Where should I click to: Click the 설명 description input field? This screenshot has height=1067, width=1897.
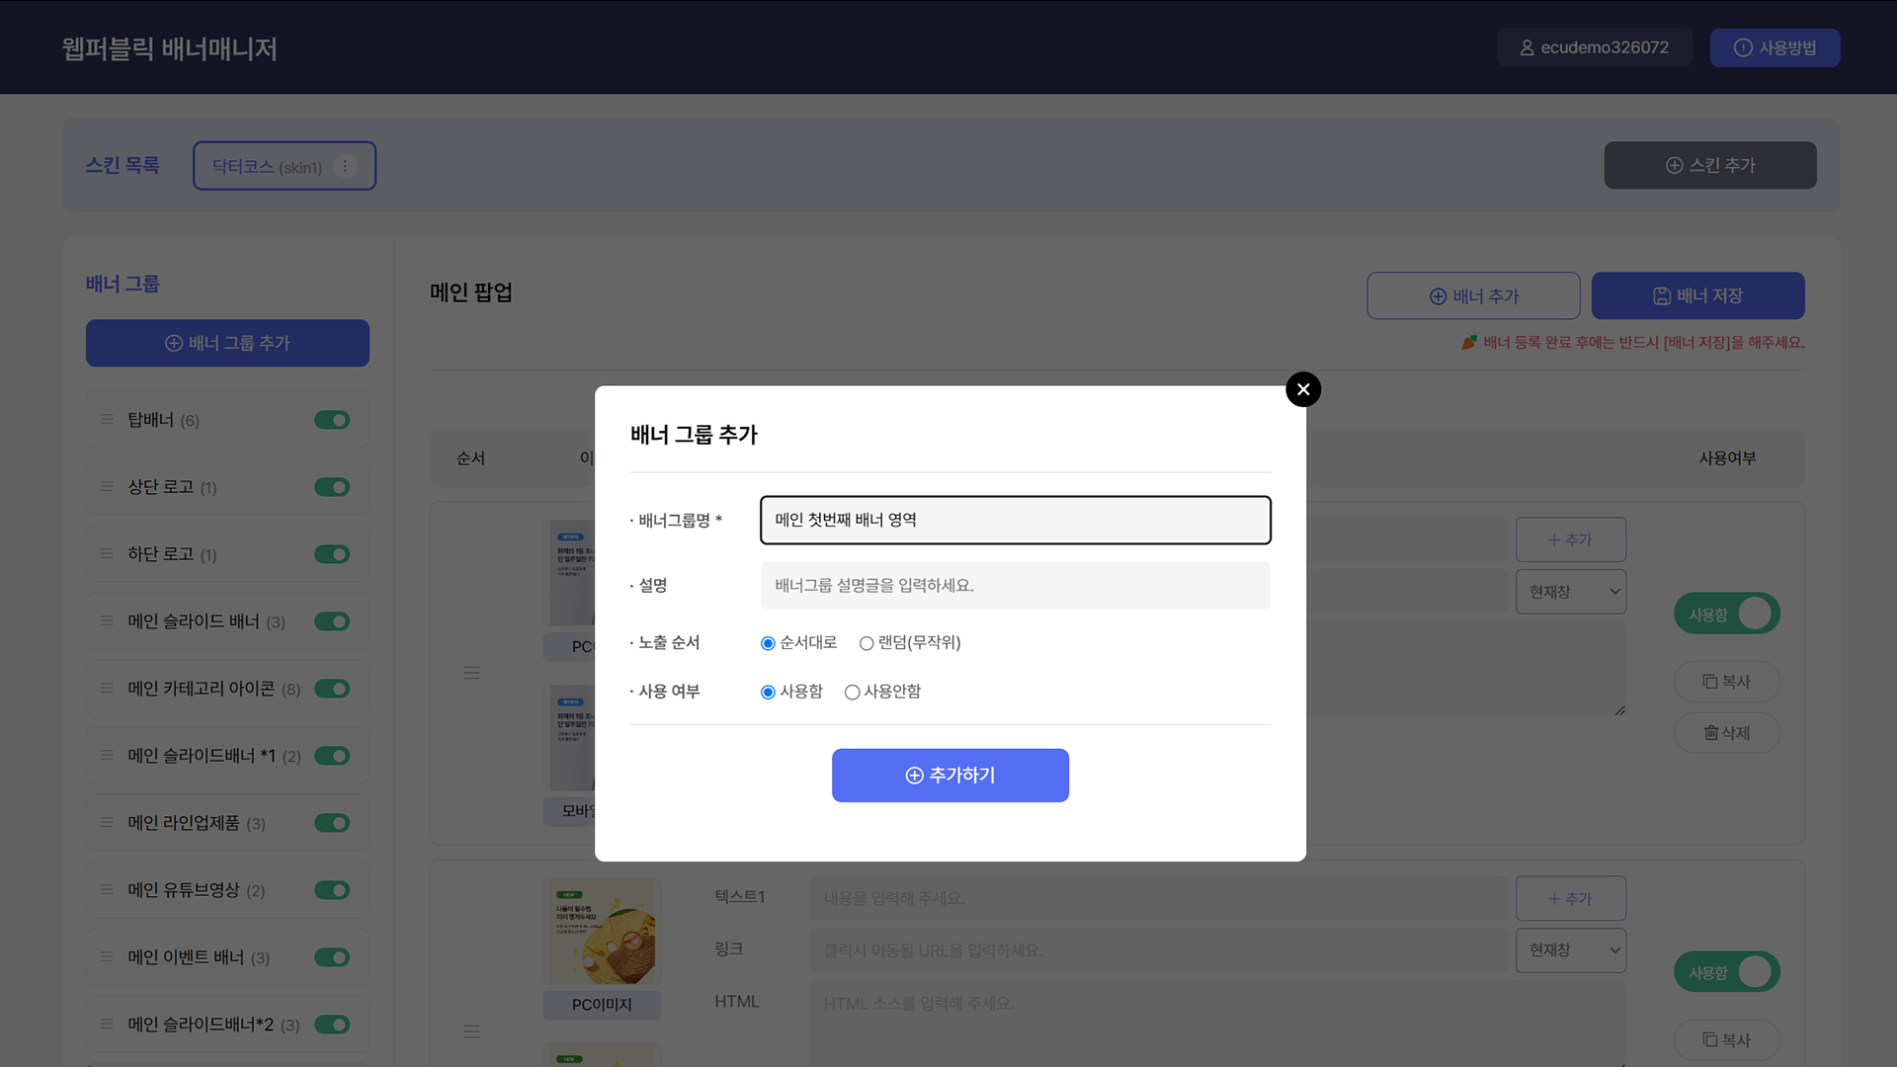[x=1015, y=586]
